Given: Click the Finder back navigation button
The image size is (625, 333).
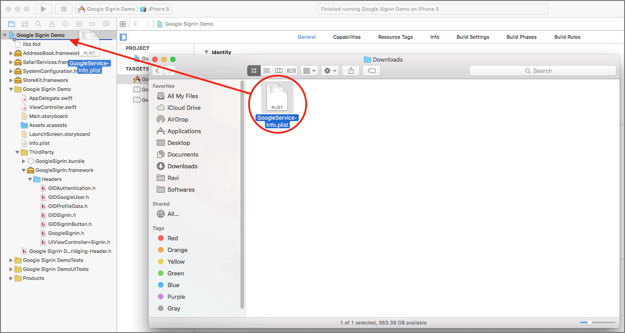Looking at the screenshot, I should 158,70.
